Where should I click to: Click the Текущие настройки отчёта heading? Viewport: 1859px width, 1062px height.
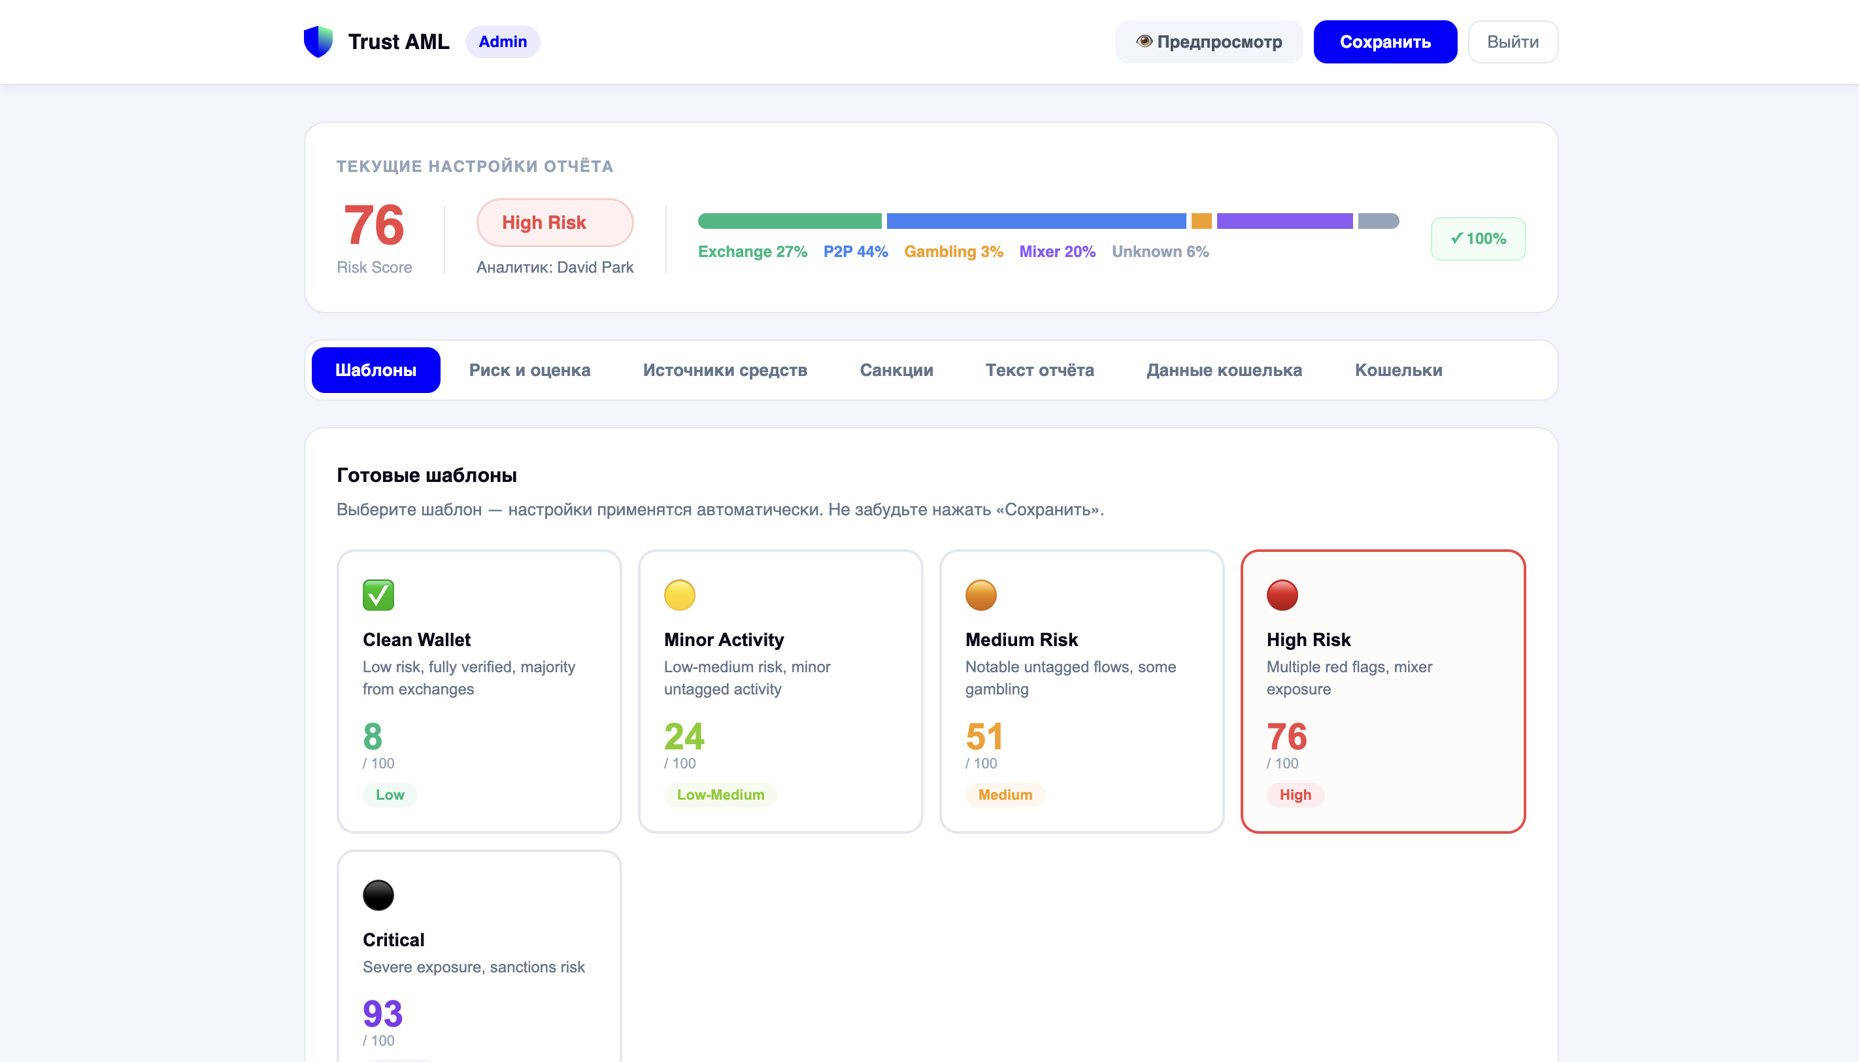[475, 166]
